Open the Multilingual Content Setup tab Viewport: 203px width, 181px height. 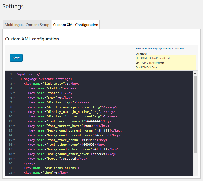point(27,25)
